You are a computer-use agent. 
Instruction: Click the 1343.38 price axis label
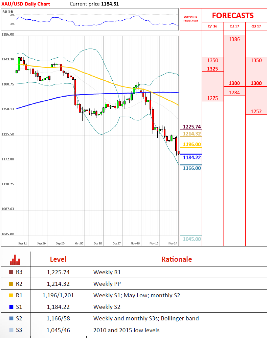[7, 59]
